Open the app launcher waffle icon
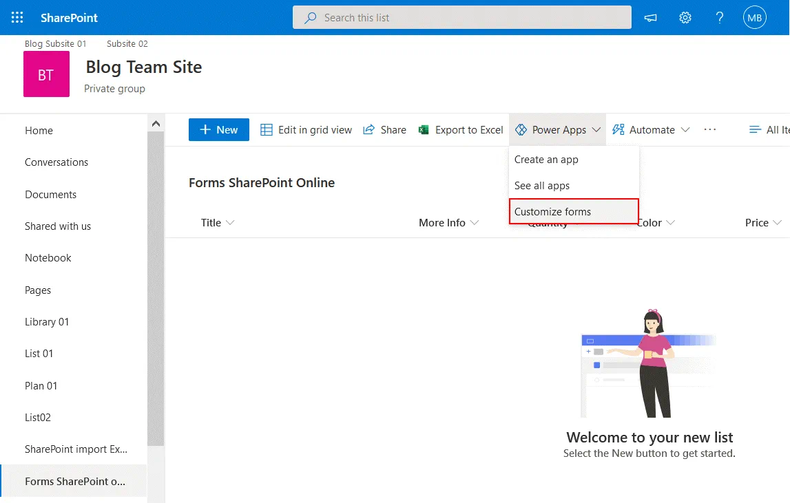Image resolution: width=790 pixels, height=503 pixels. pyautogui.click(x=17, y=18)
